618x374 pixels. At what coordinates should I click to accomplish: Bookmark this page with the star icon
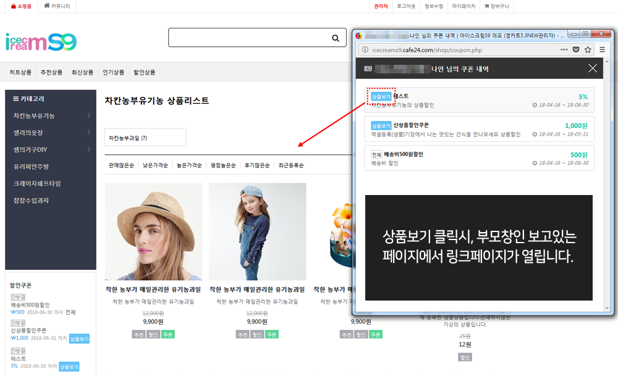[x=588, y=49]
